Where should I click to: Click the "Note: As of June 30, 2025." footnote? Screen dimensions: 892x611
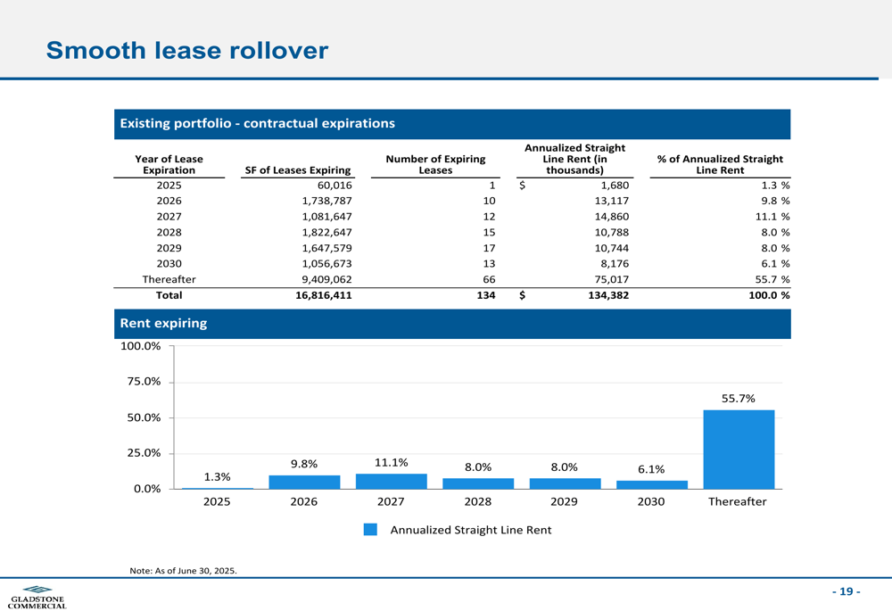pyautogui.click(x=183, y=571)
